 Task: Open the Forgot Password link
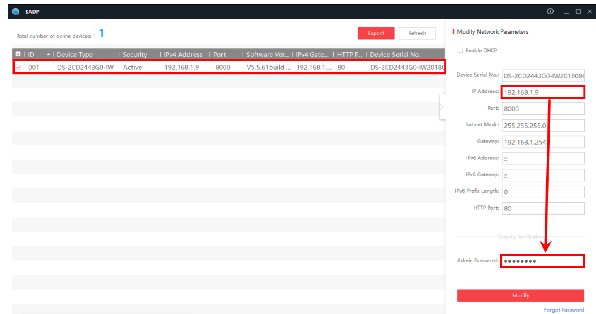point(564,310)
